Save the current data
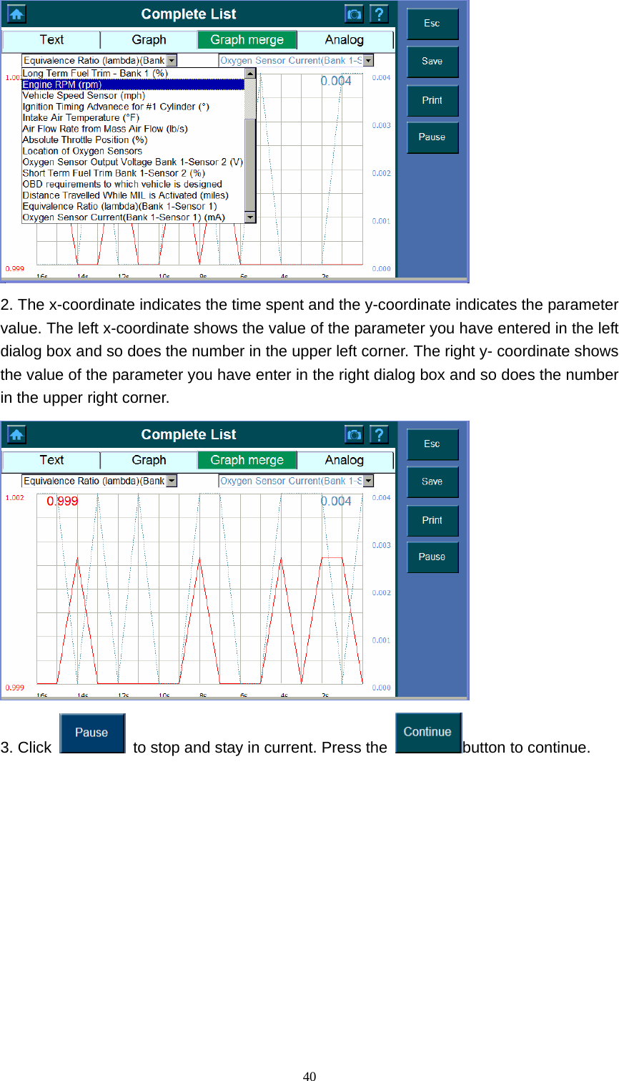Image resolution: width=619 pixels, height=1081 pixels. (432, 62)
